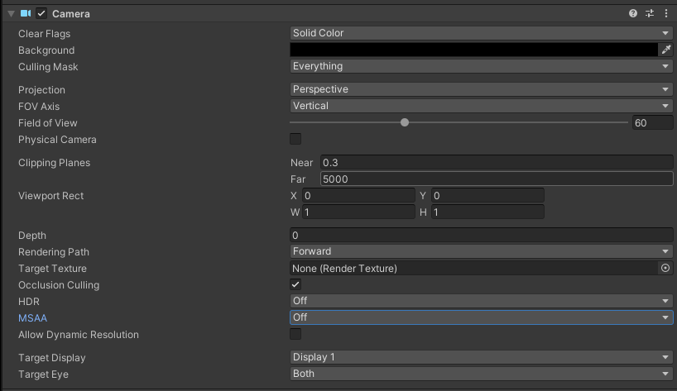Click the Physical Camera property label

(57, 140)
